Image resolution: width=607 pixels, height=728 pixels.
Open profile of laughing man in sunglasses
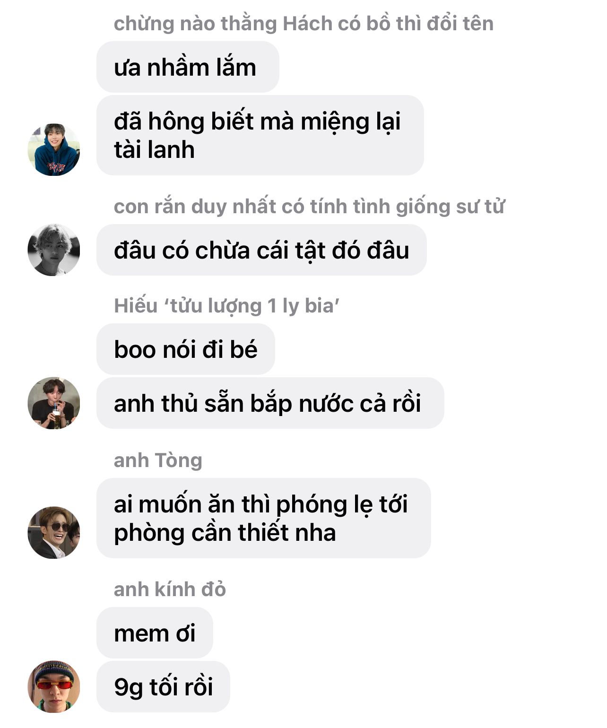[x=54, y=533]
